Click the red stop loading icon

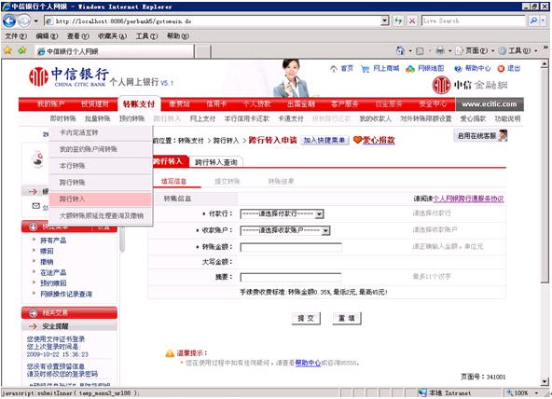point(411,21)
